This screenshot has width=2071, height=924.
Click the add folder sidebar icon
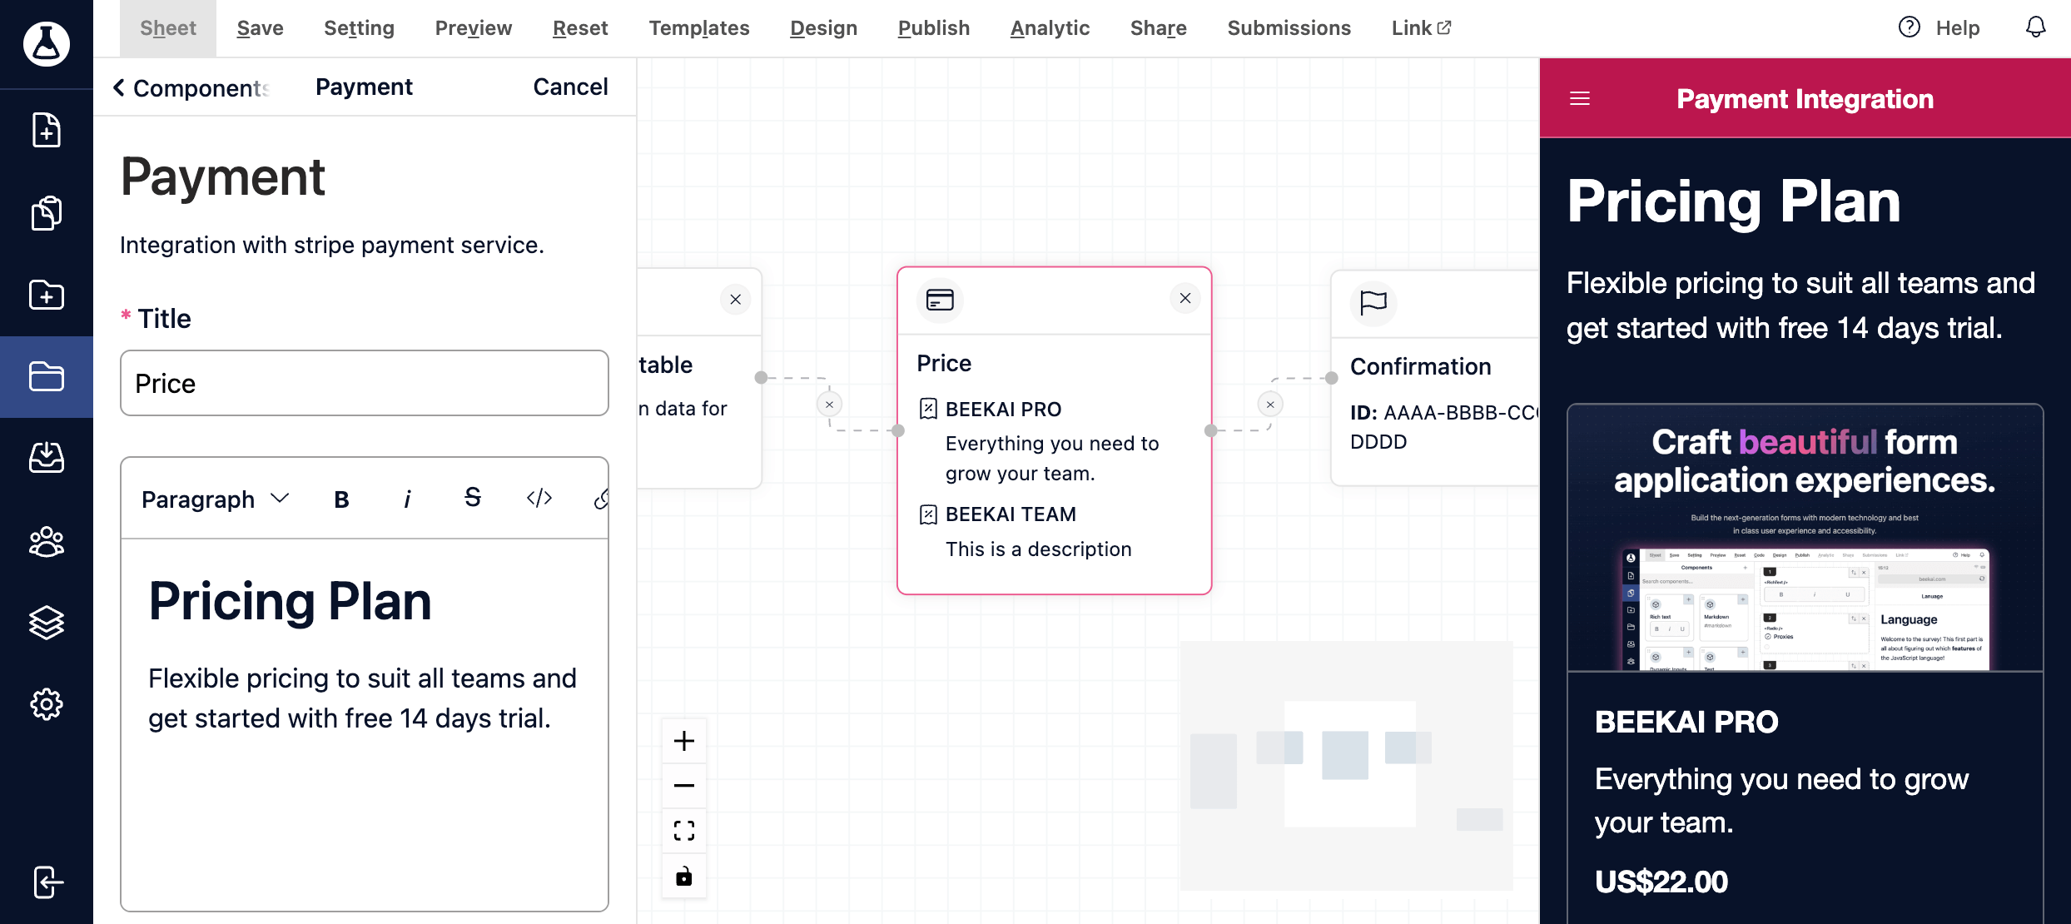(47, 295)
